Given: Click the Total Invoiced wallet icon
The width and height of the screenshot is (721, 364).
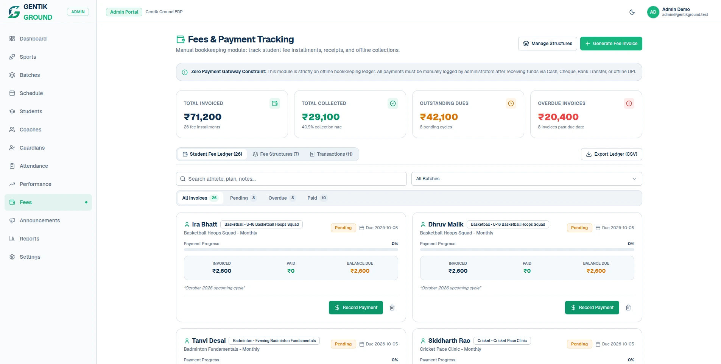Looking at the screenshot, I should pos(275,103).
